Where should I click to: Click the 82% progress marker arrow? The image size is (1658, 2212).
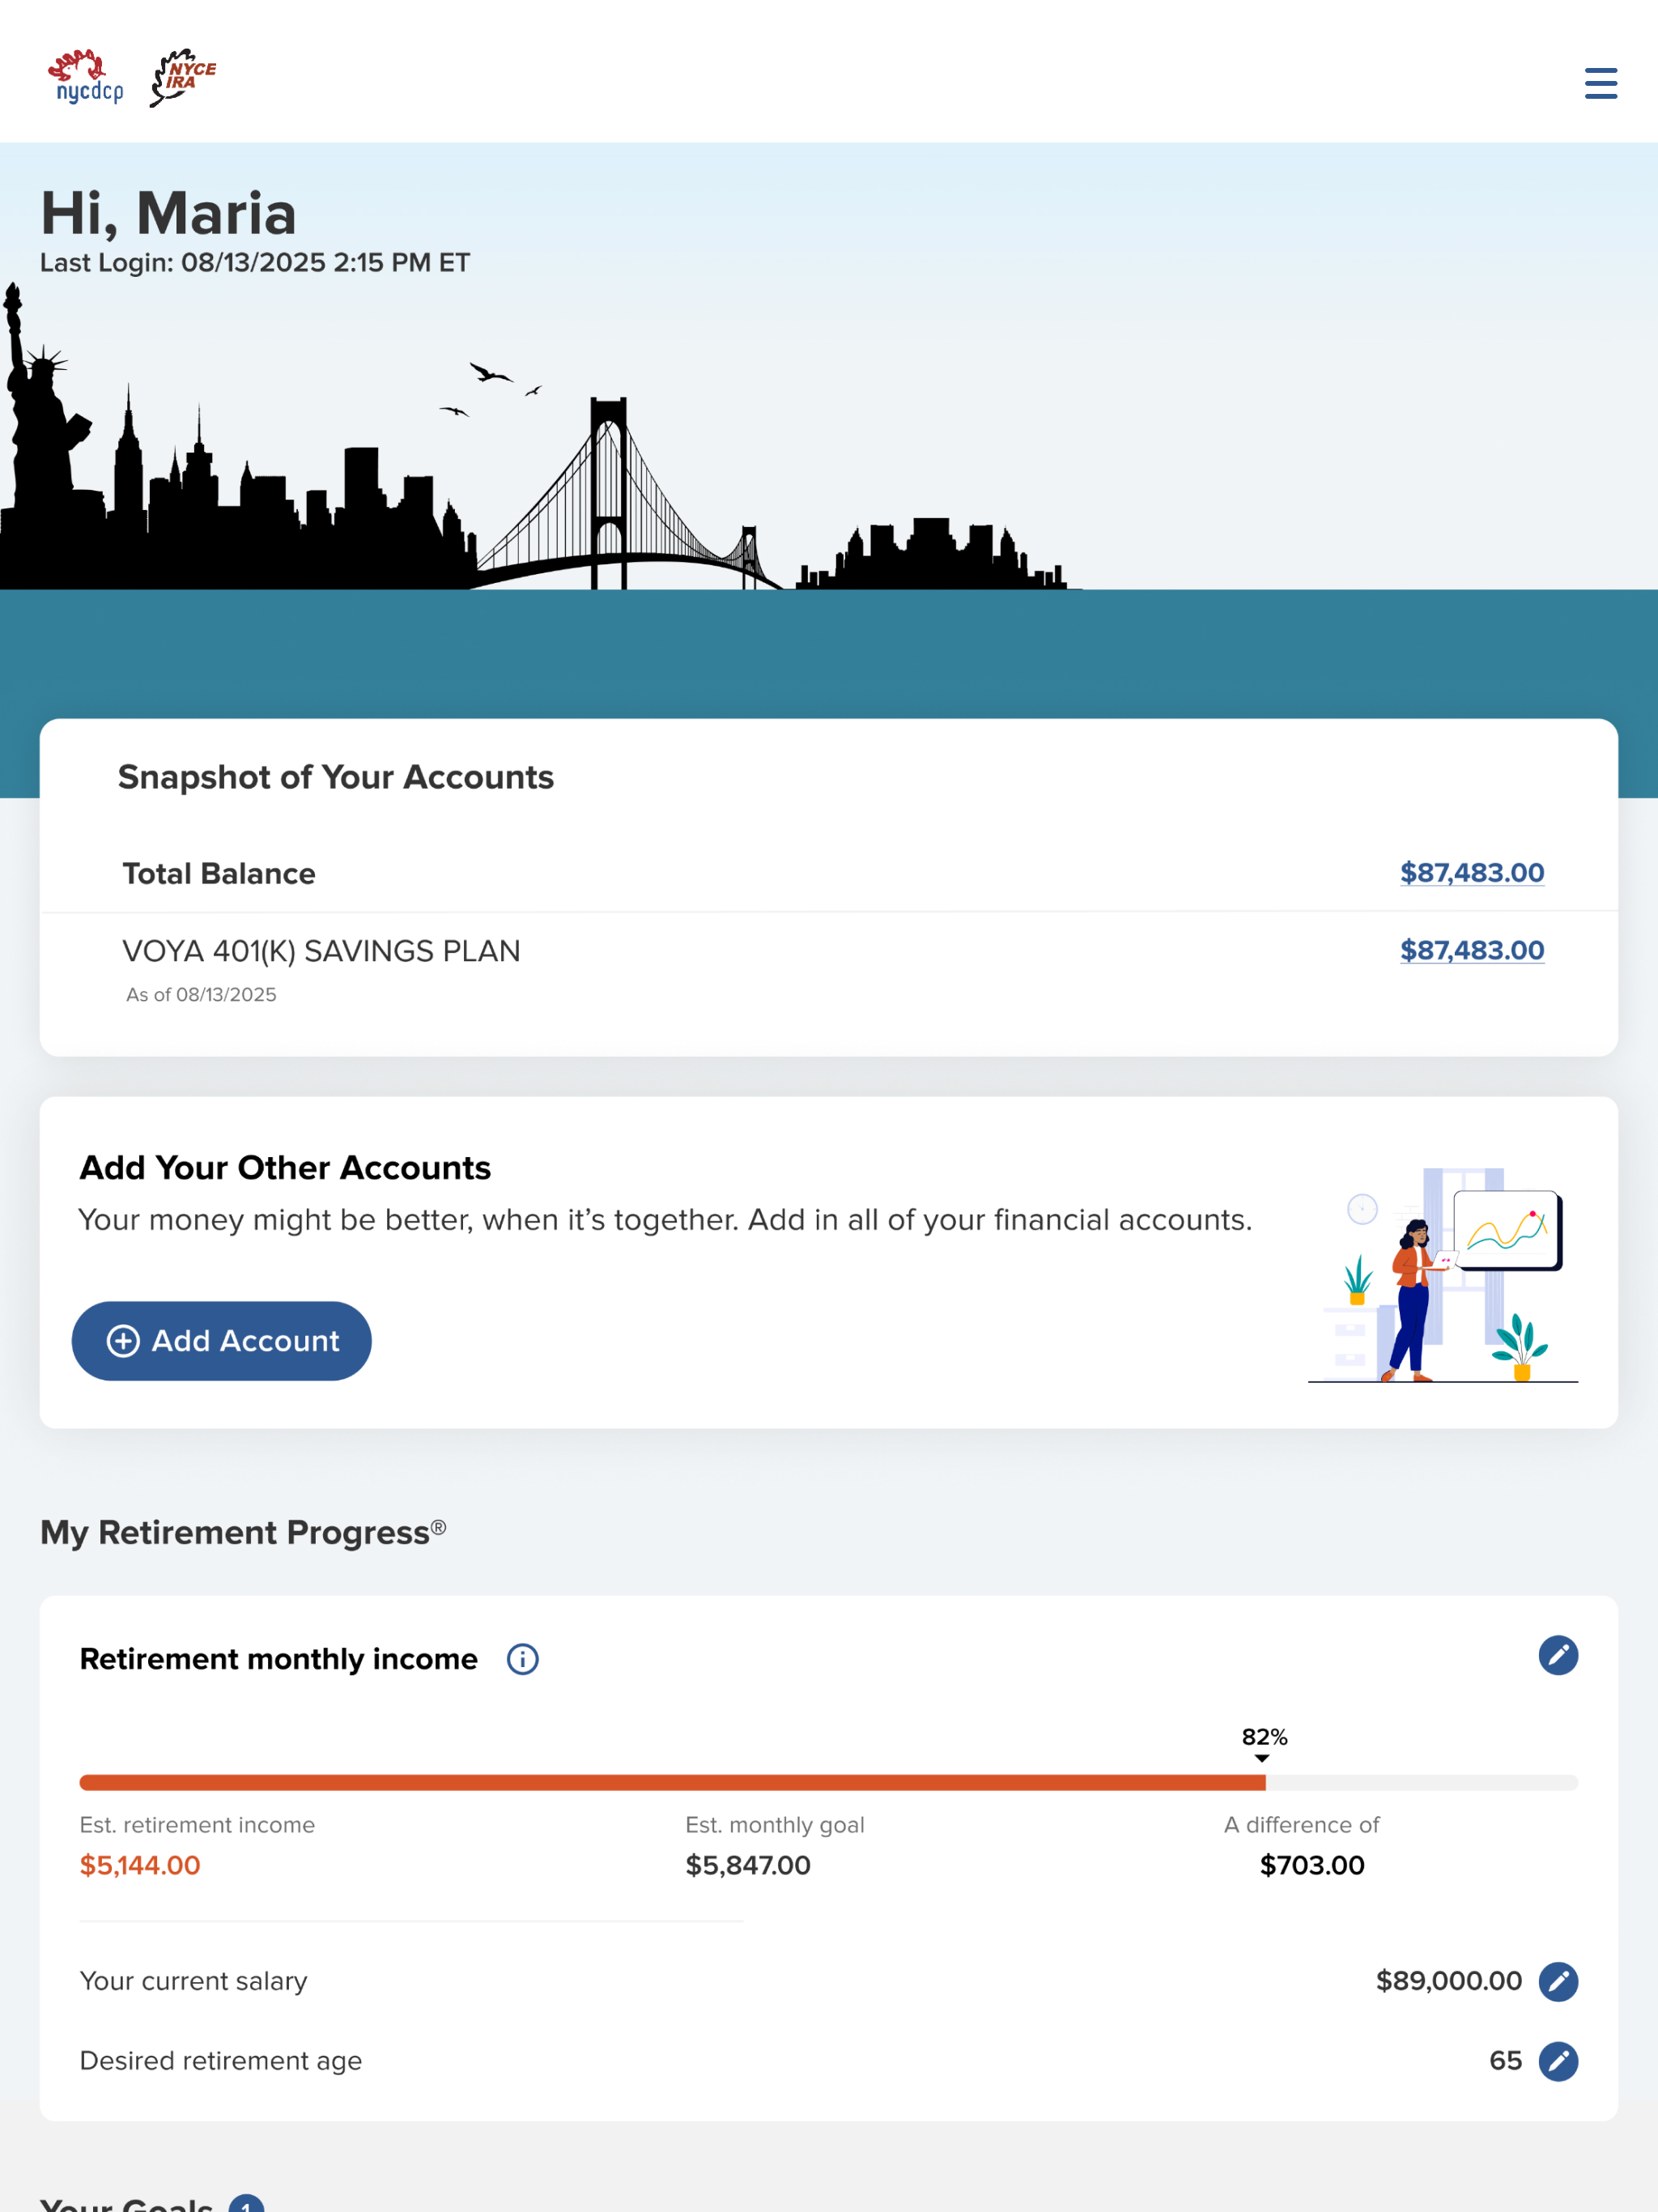(1262, 1759)
